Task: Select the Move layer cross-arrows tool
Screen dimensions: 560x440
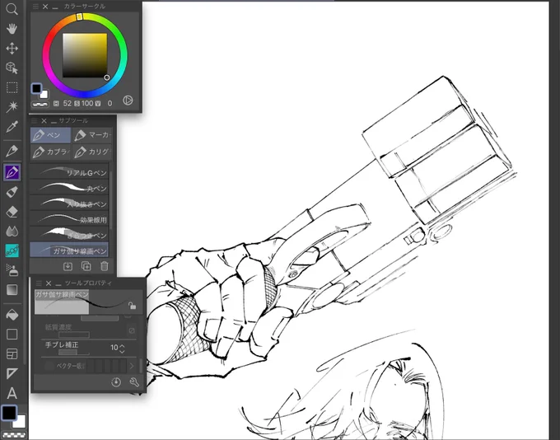Action: point(12,49)
